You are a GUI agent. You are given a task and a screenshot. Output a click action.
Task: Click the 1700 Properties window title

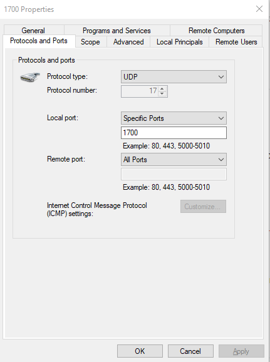(x=29, y=9)
